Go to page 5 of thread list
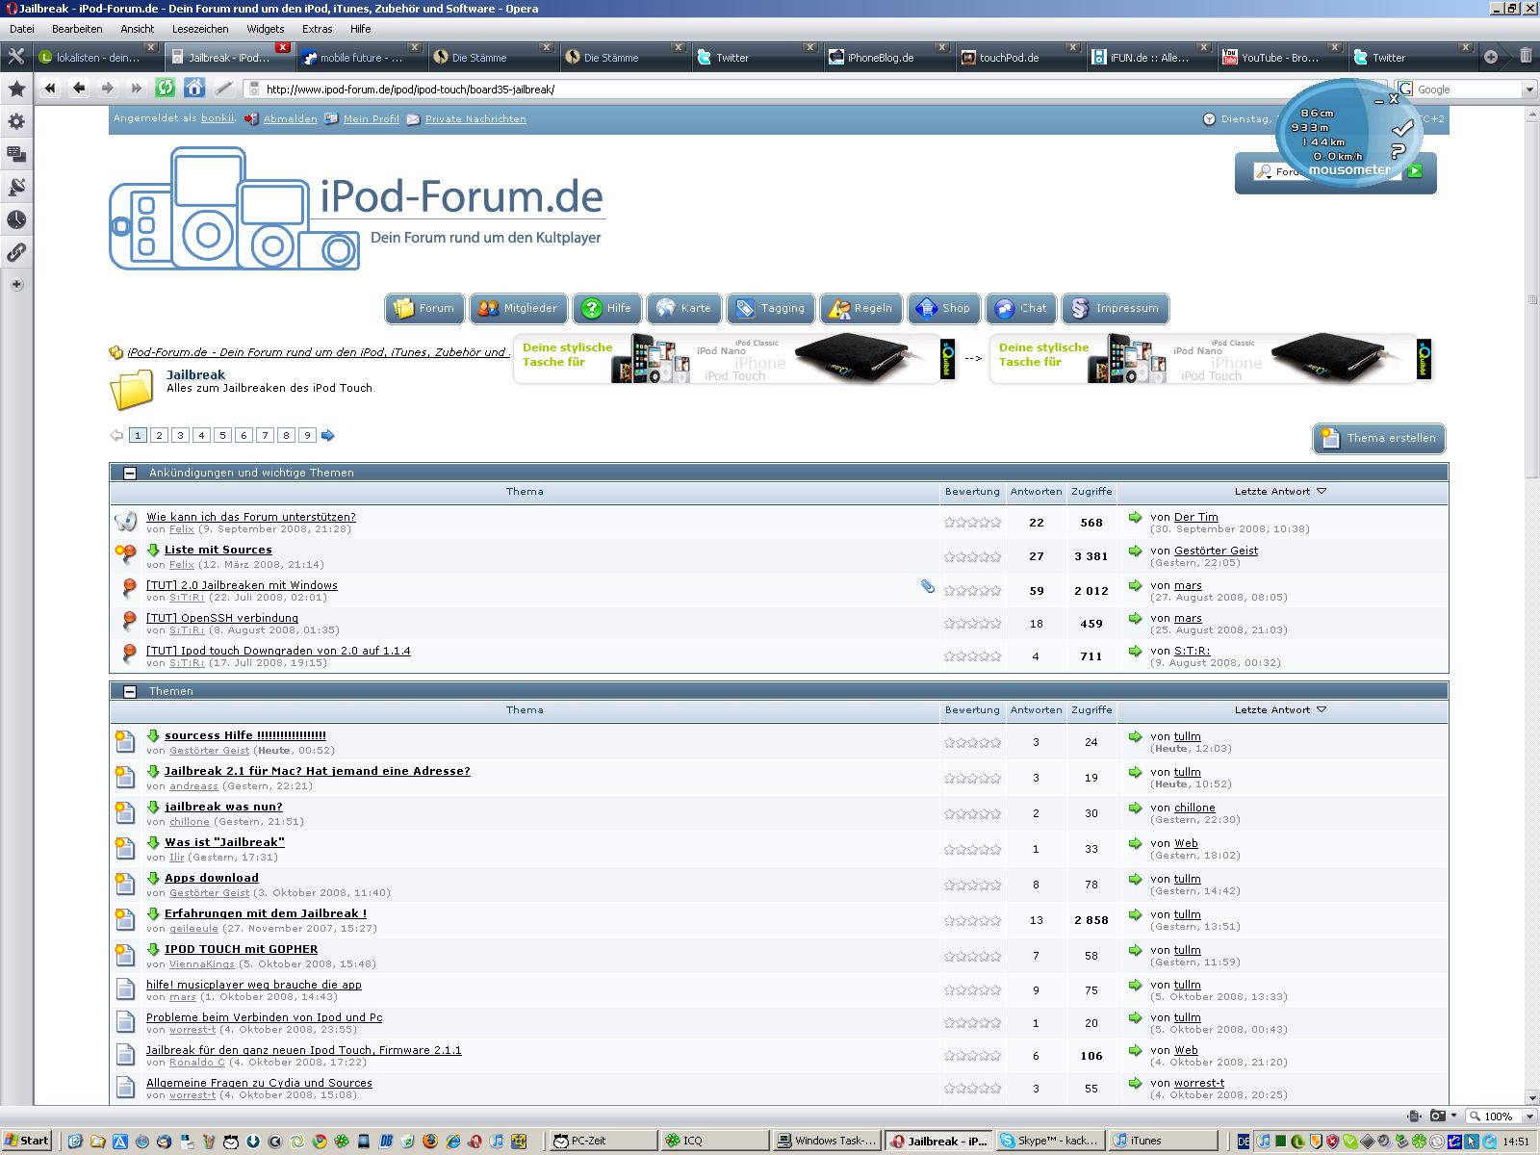The height and width of the screenshot is (1155, 1540). pos(222,435)
